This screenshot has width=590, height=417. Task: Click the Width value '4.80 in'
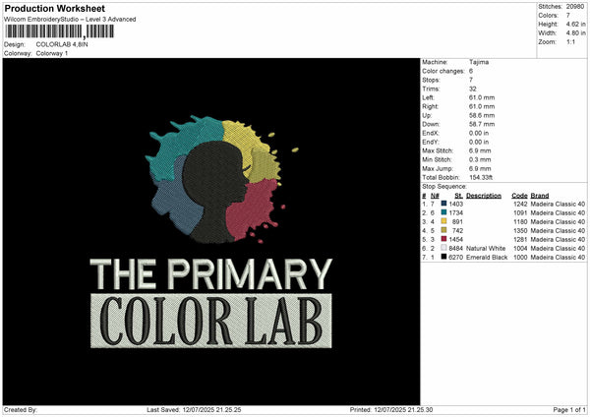[575, 33]
